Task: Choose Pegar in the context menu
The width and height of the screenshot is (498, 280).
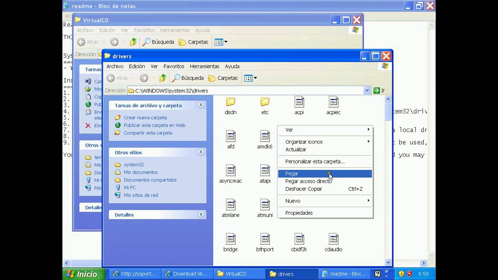Action: 325,173
